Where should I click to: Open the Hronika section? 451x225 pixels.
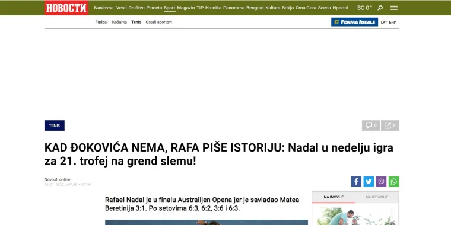tap(214, 8)
